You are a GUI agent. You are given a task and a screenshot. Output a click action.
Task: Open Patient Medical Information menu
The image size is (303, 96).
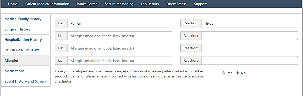coord(47,4)
